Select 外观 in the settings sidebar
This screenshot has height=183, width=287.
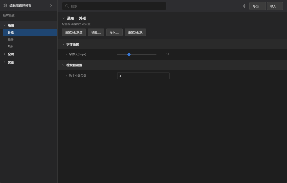click(11, 33)
